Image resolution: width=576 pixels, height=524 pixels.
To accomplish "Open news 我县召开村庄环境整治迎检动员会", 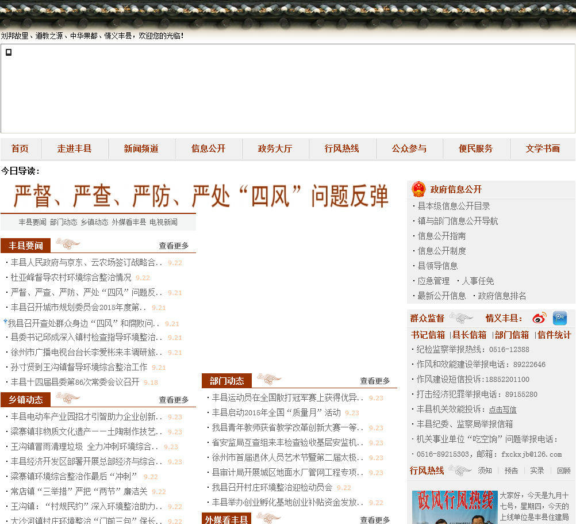I will click(x=272, y=487).
